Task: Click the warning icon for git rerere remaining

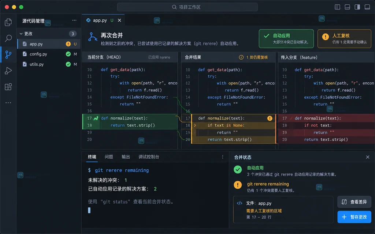Action: [238, 185]
